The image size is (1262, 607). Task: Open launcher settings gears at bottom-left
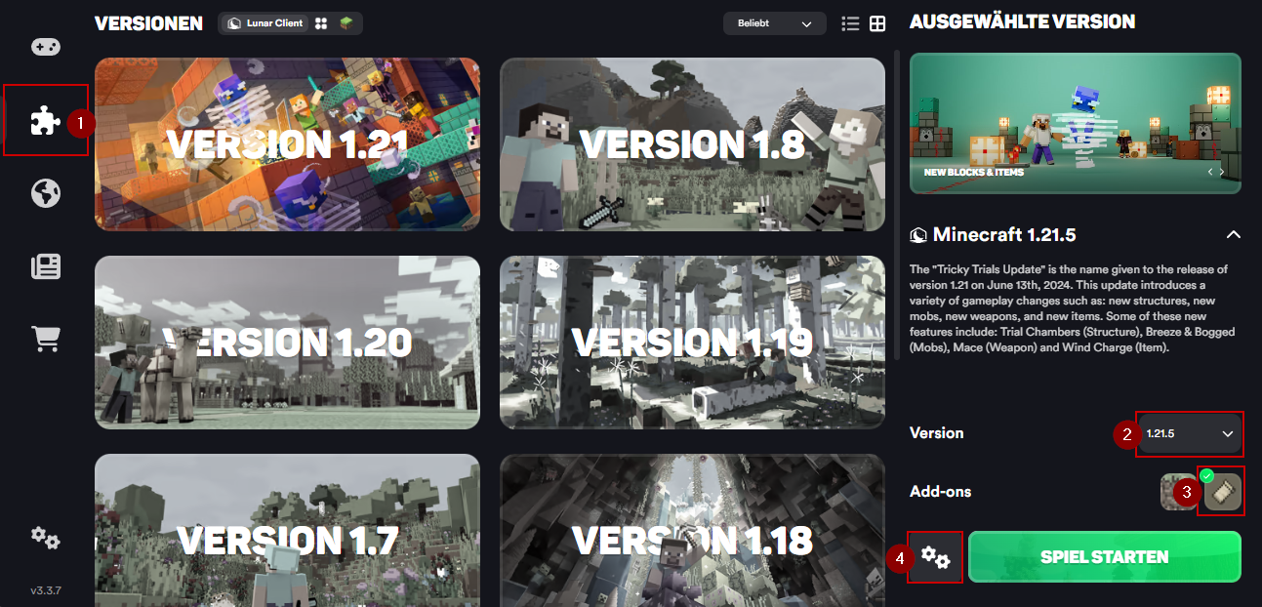(45, 537)
